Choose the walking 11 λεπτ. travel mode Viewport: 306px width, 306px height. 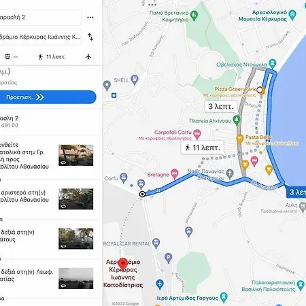point(52,56)
